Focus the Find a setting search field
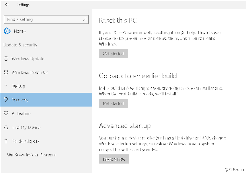 click(43, 19)
